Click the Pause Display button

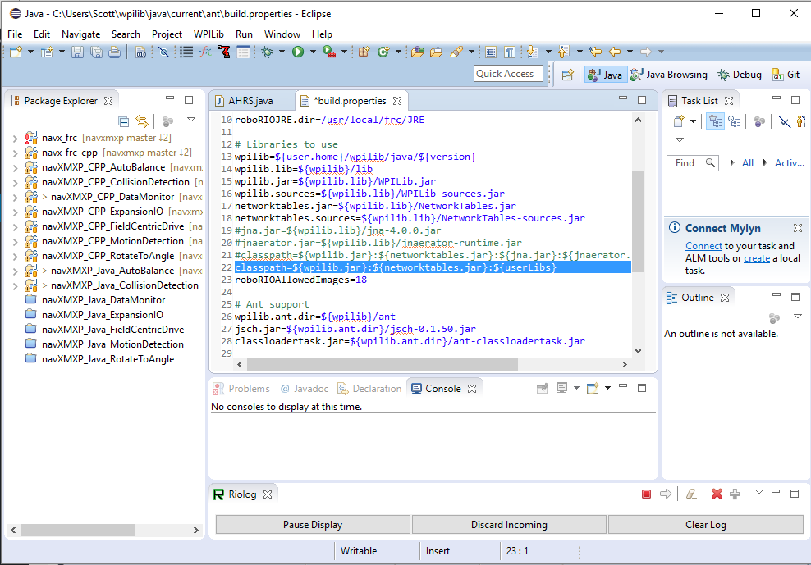pos(313,525)
